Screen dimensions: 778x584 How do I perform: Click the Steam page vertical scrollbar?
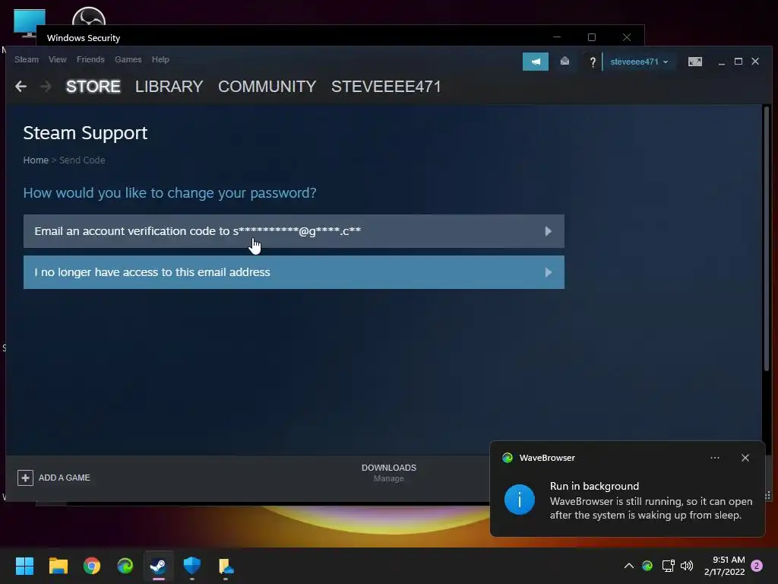pyautogui.click(x=767, y=238)
